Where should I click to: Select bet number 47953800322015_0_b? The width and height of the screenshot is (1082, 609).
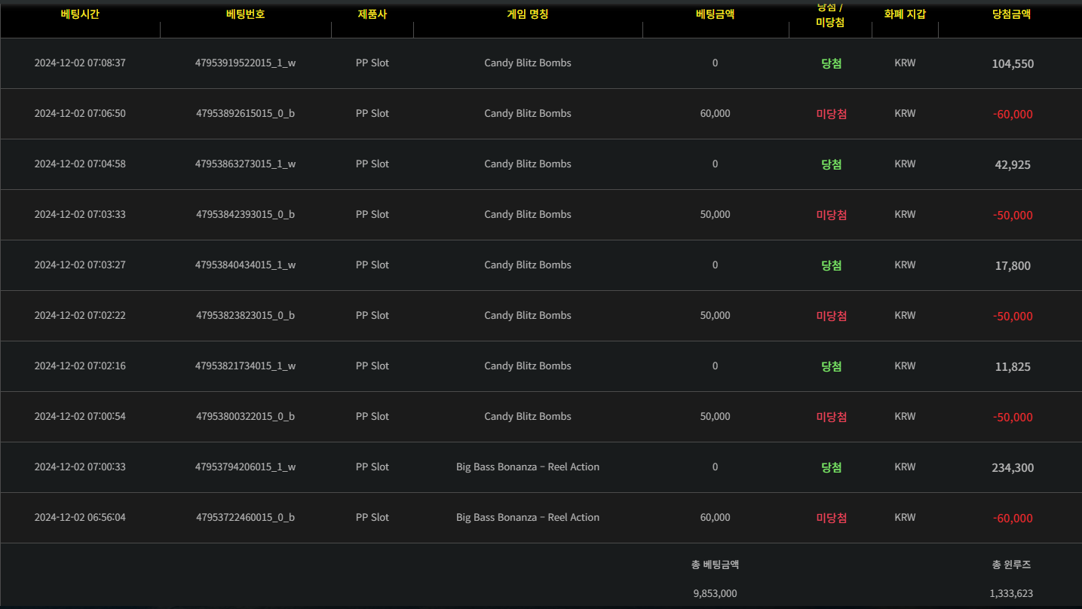[245, 417]
